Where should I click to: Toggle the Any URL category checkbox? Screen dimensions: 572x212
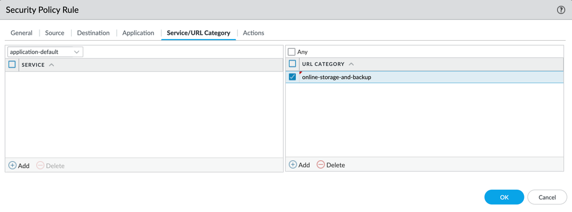(291, 52)
